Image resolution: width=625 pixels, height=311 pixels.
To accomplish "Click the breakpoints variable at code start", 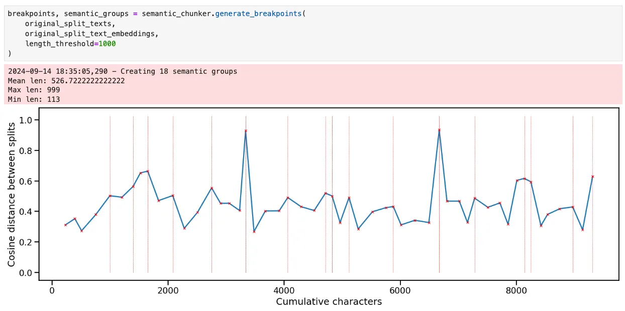I will click(30, 14).
